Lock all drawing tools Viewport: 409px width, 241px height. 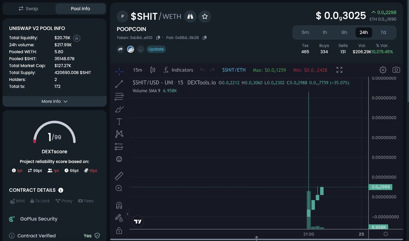119,230
